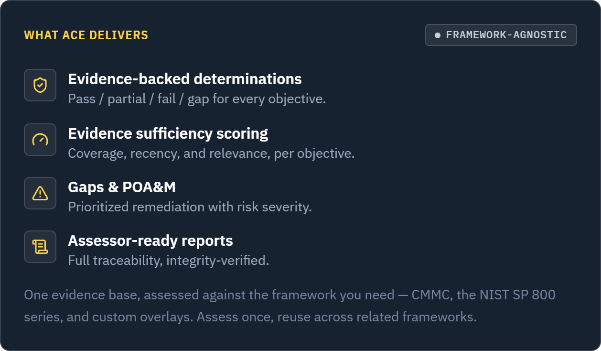Click the Pass / partial / fail / gap description

point(197,99)
